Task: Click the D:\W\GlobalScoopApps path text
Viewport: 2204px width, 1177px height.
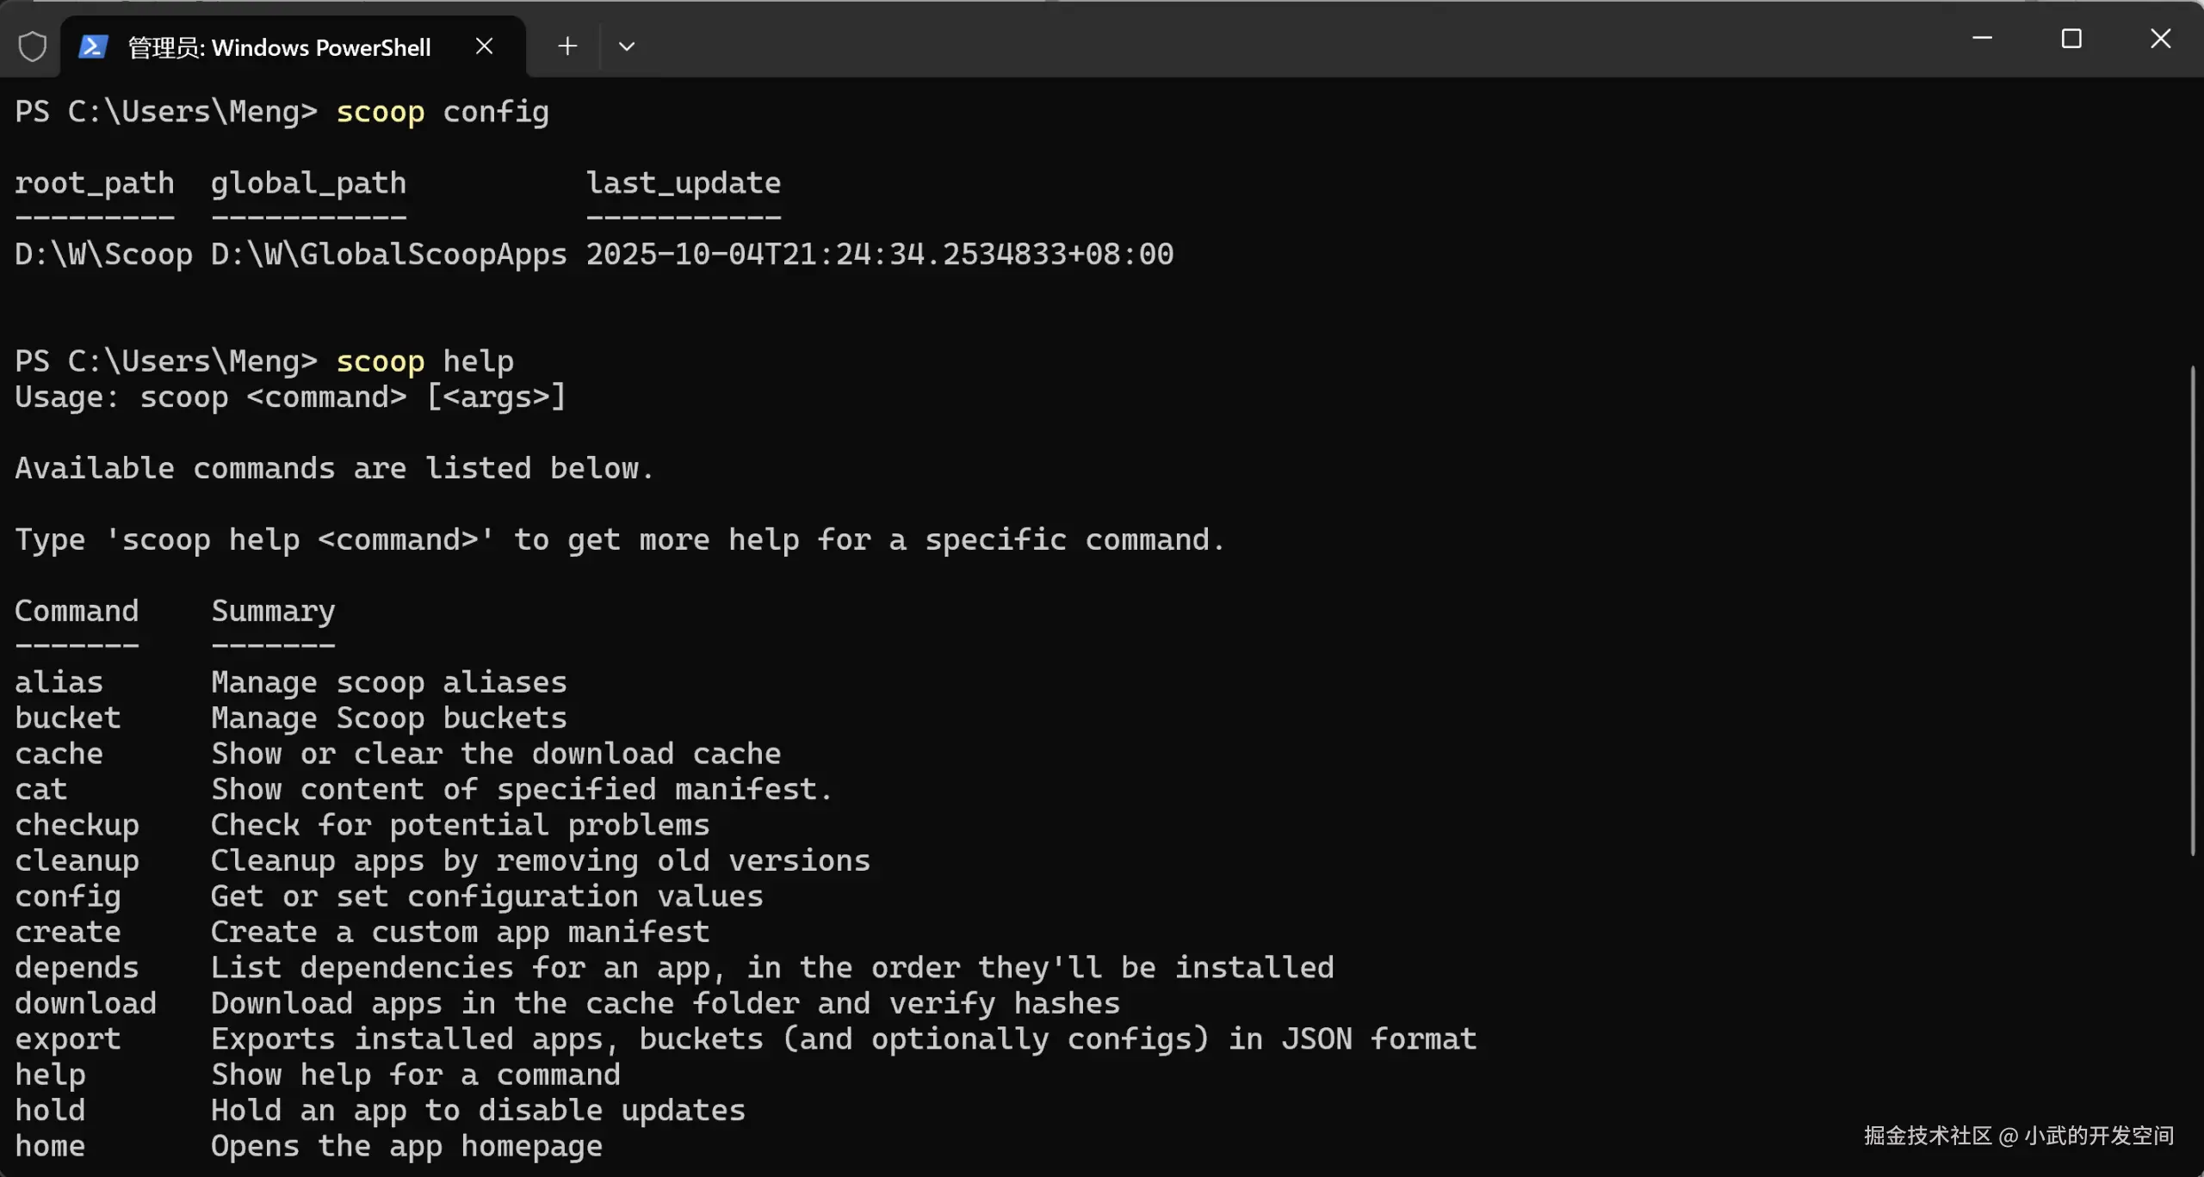Action: coord(388,255)
